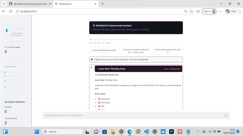The height and width of the screenshot is (136, 243).
Task: Open VirtualBox icon on taskbar
Action: pyautogui.click(x=138, y=131)
